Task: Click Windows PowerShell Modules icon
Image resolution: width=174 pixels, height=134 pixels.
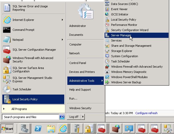Action: coord(107,77)
